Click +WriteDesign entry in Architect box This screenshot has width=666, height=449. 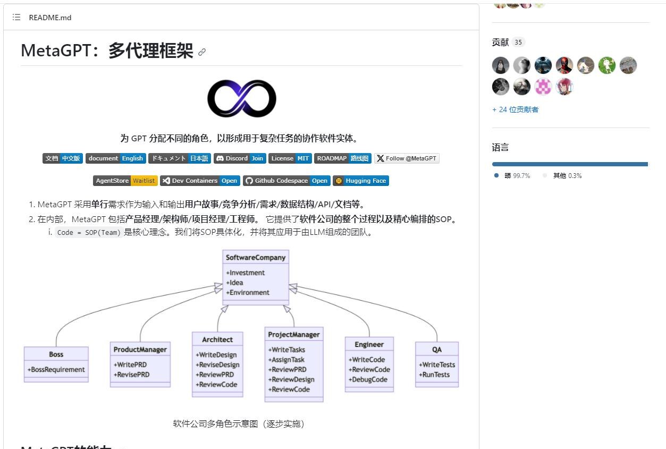point(216,354)
